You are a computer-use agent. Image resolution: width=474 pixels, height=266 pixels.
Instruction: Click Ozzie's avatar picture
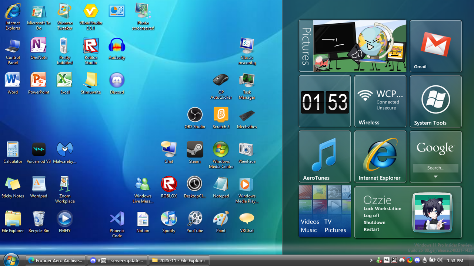click(x=433, y=212)
